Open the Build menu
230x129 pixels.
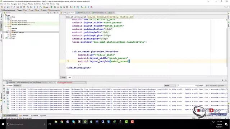pos(36,4)
